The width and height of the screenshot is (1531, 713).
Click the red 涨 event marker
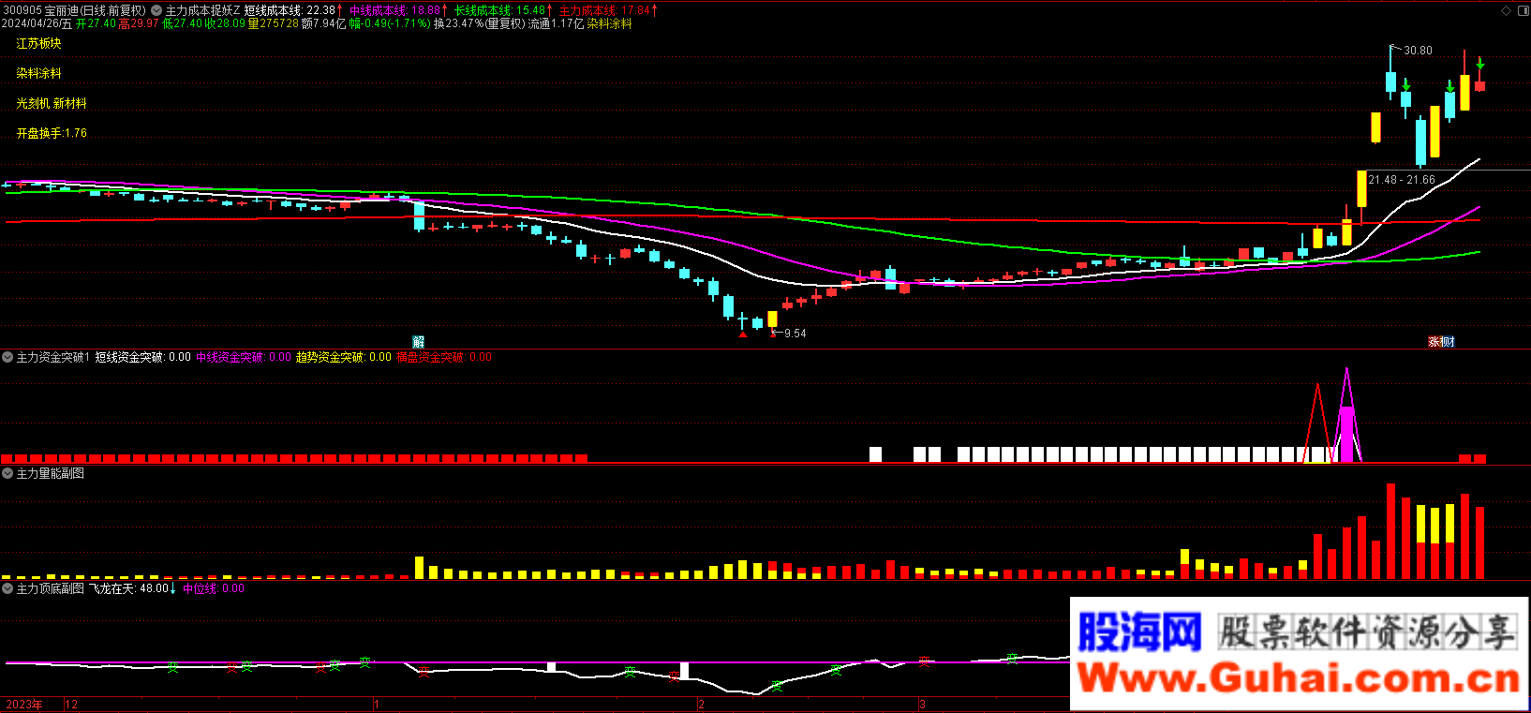[x=1434, y=342]
